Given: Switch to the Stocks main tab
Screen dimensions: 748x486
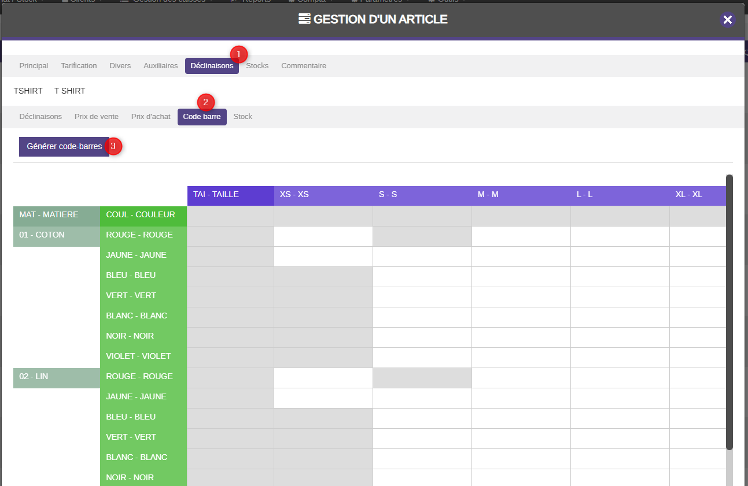Looking at the screenshot, I should click(x=257, y=66).
